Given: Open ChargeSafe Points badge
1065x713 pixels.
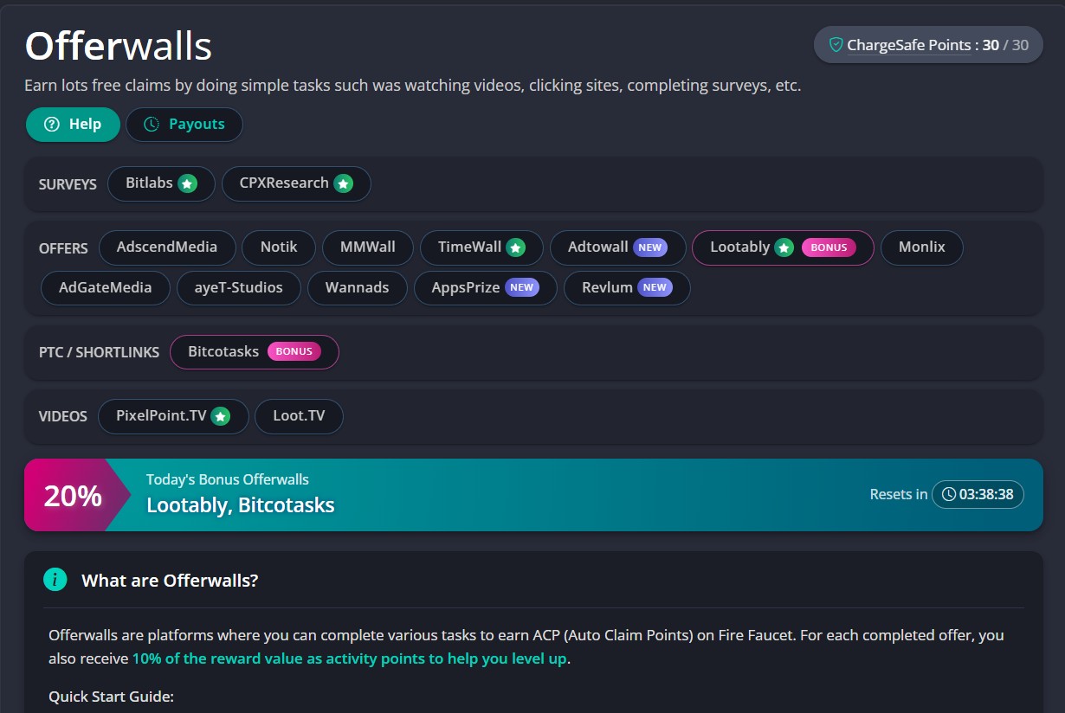Looking at the screenshot, I should point(928,45).
